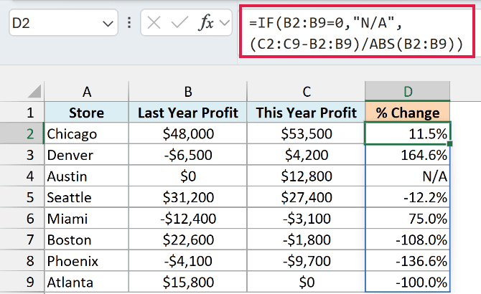Select row 6 header
Image resolution: width=481 pixels, height=294 pixels.
22,218
